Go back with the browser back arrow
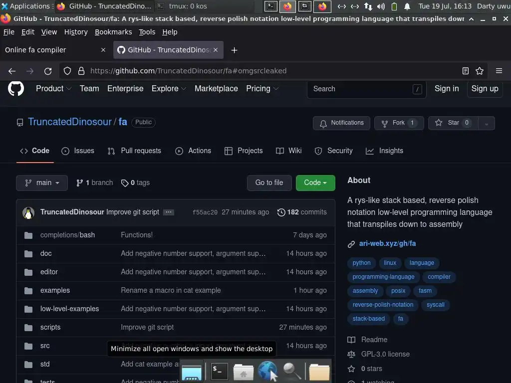 pyautogui.click(x=12, y=71)
